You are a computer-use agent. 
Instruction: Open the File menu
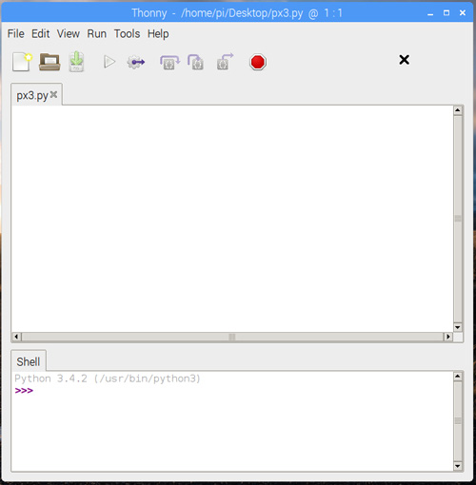pos(16,33)
